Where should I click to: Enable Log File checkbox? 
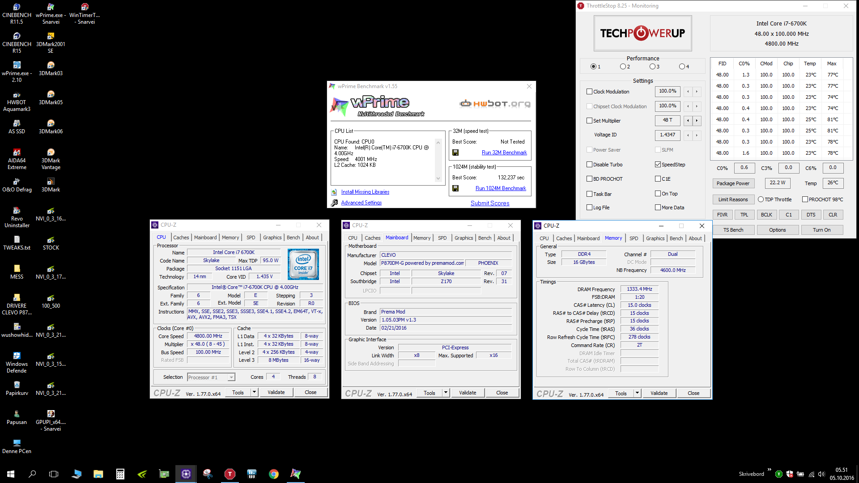click(590, 208)
